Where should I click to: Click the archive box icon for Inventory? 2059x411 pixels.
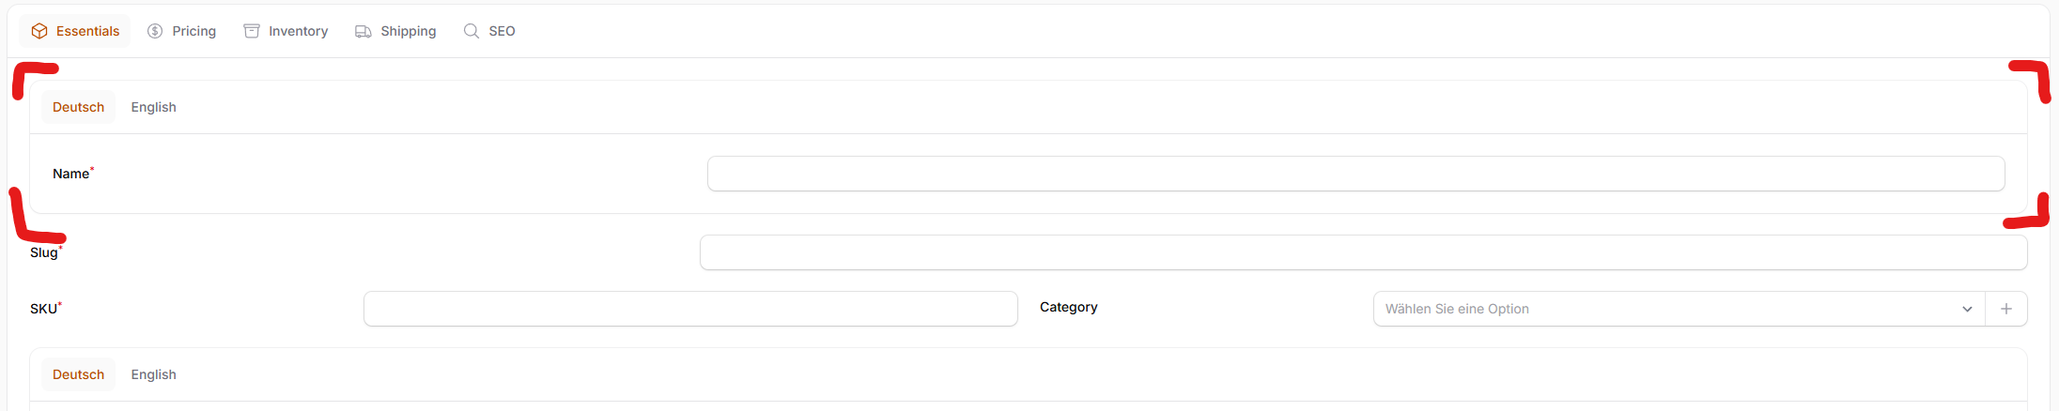(252, 31)
